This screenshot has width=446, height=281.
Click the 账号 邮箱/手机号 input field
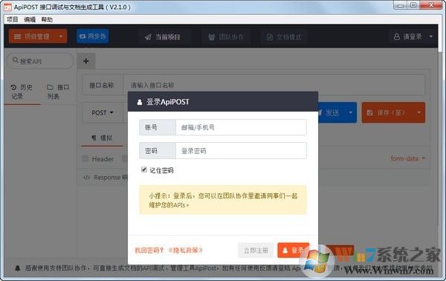click(x=241, y=127)
